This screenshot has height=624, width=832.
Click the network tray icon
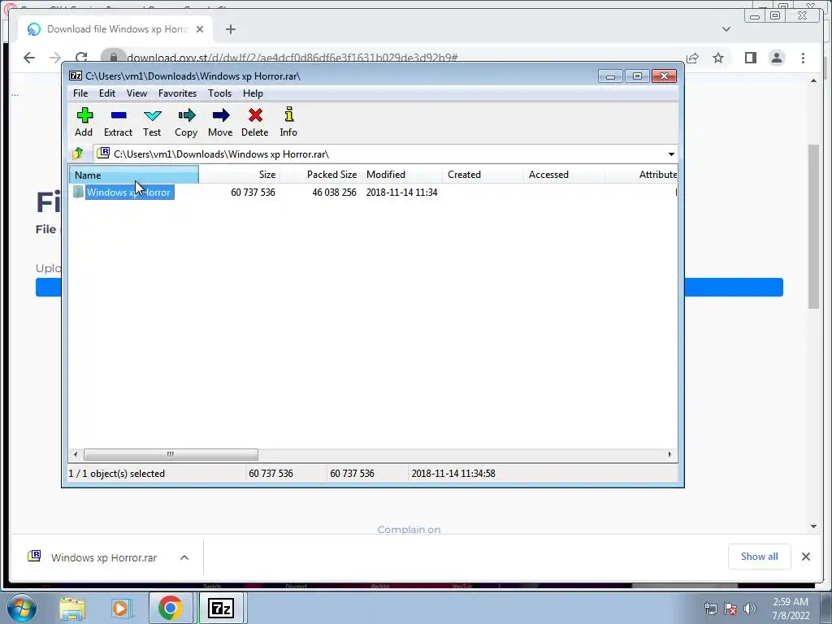coord(710,608)
